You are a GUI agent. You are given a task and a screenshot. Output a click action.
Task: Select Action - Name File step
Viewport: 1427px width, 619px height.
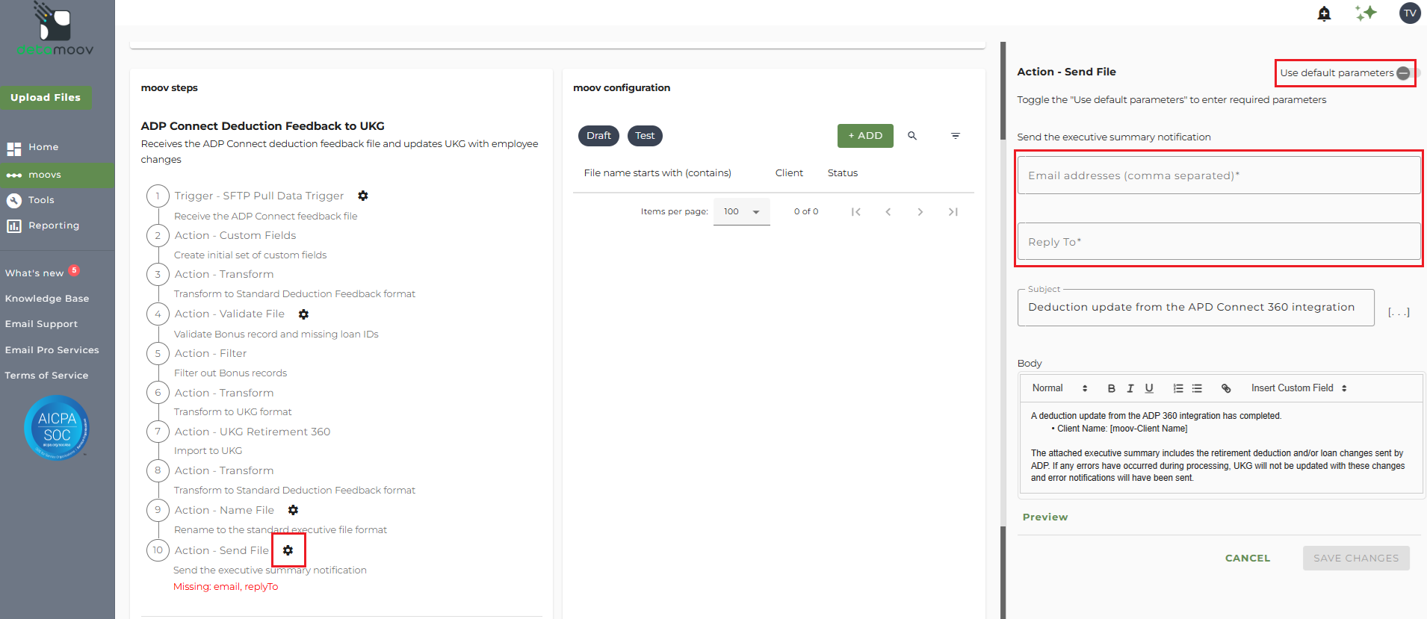click(x=224, y=510)
